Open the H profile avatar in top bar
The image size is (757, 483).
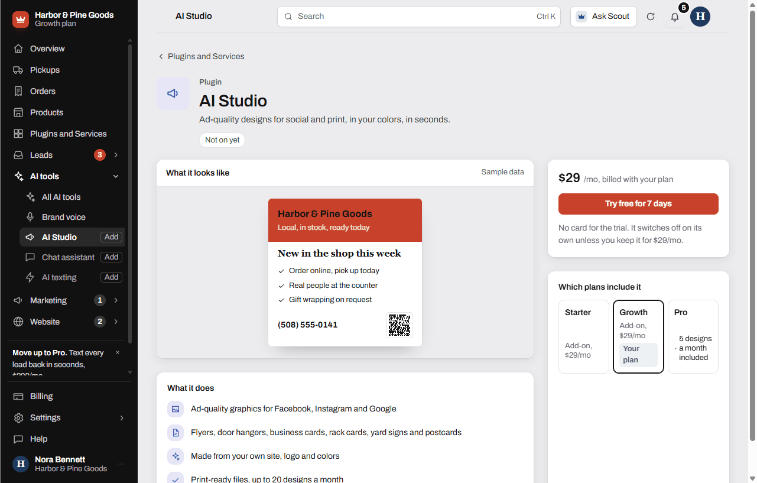coord(700,17)
